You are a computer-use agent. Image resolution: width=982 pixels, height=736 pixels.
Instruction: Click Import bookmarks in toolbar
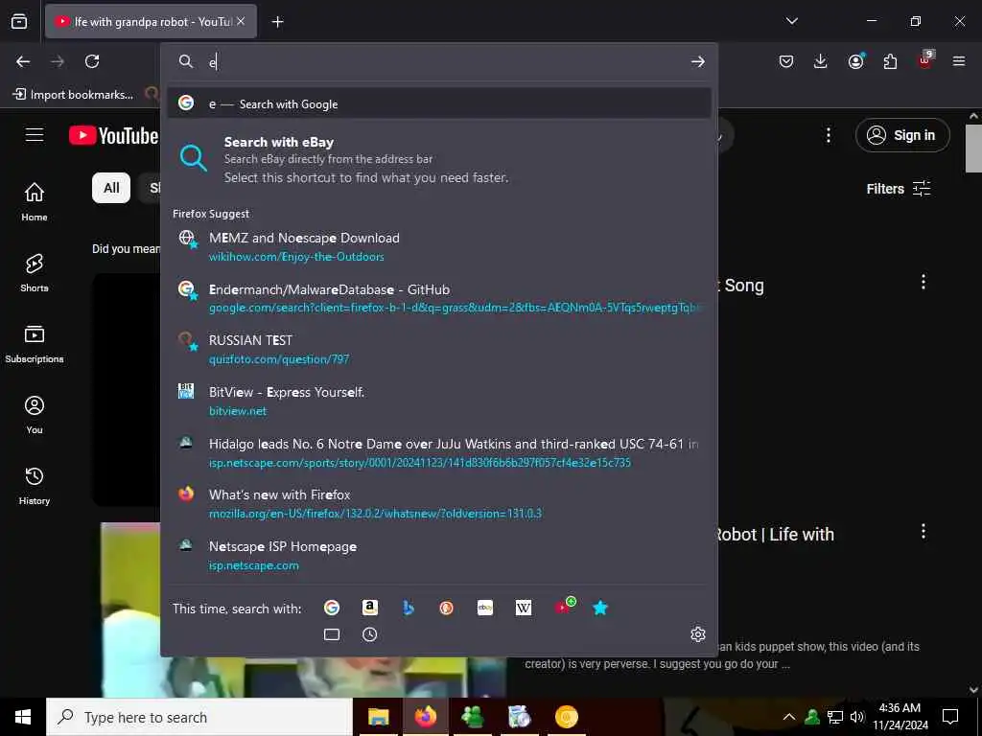tap(73, 95)
